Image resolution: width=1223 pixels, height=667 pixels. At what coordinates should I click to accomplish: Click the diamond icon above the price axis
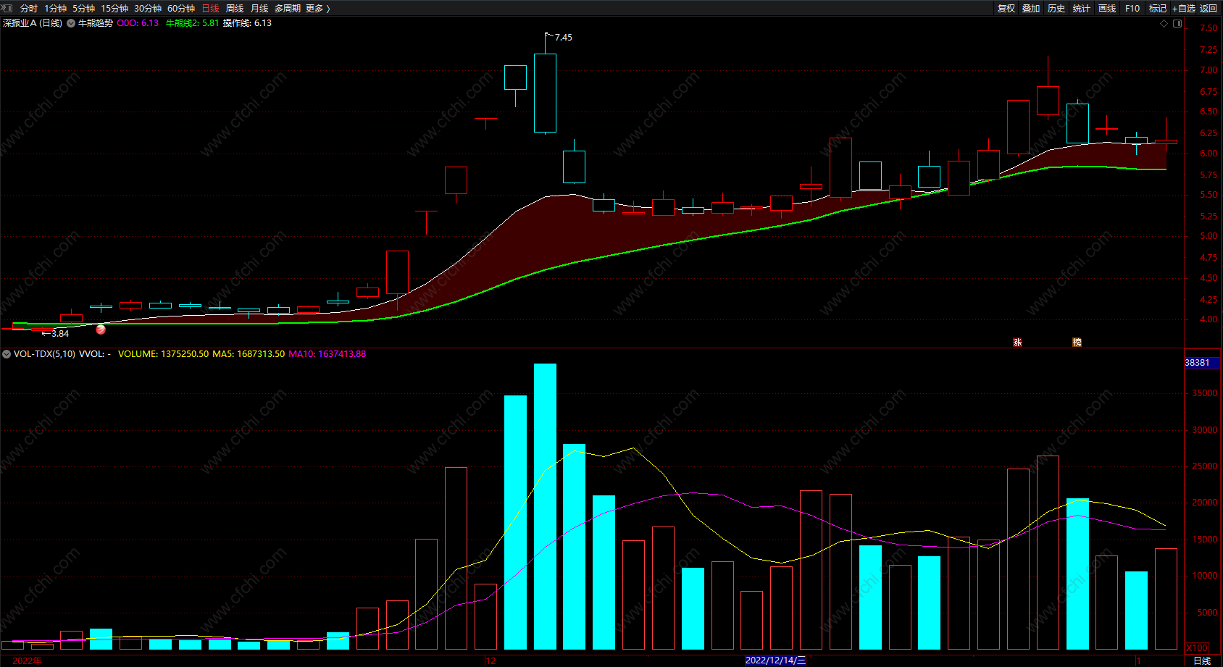click(1164, 23)
